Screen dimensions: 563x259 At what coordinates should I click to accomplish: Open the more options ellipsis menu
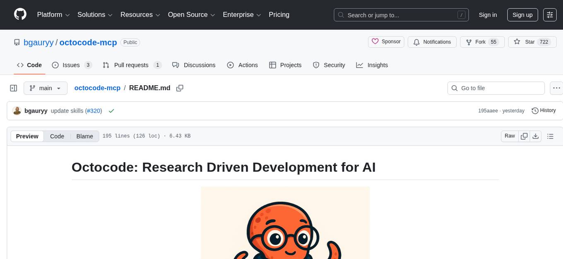coord(556,88)
